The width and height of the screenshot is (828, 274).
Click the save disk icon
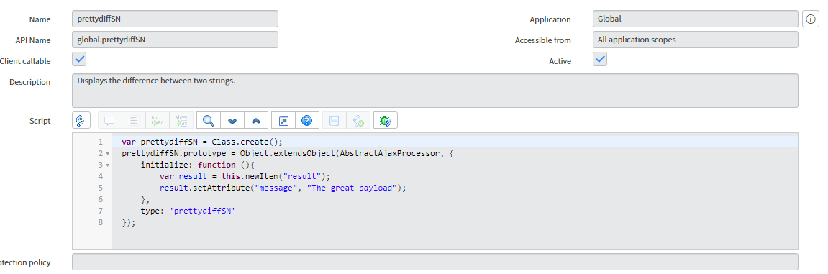click(x=335, y=120)
